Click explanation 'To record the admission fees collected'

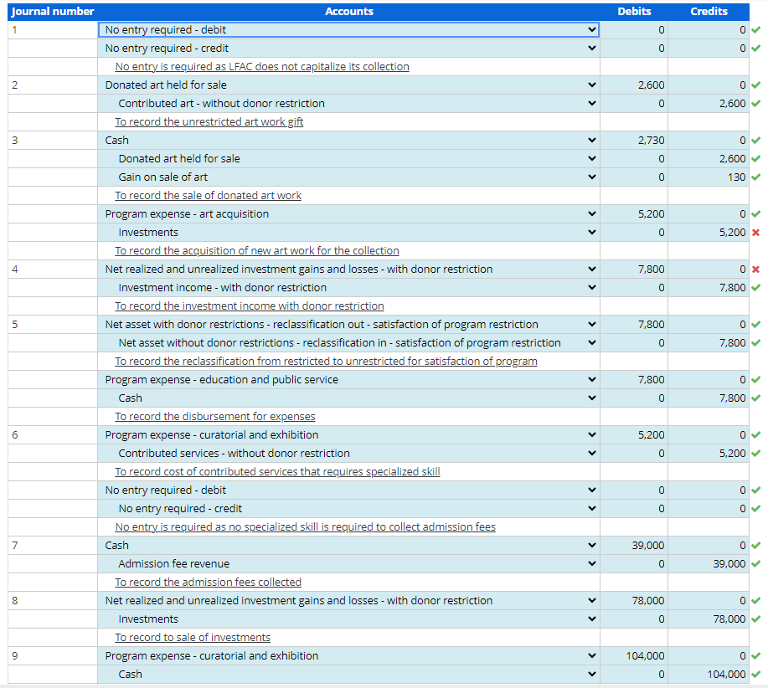coord(209,583)
